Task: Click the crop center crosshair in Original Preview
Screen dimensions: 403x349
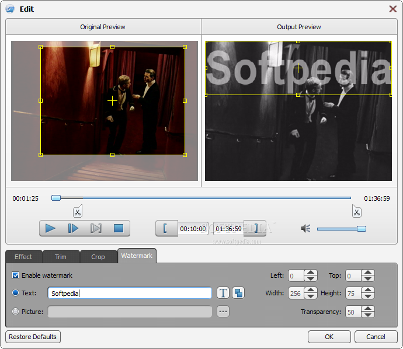Action: point(112,100)
